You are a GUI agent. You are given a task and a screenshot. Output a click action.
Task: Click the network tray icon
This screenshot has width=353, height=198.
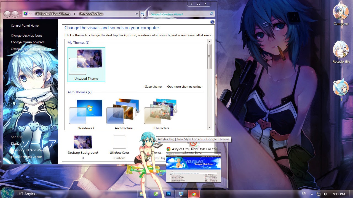coord(319,194)
